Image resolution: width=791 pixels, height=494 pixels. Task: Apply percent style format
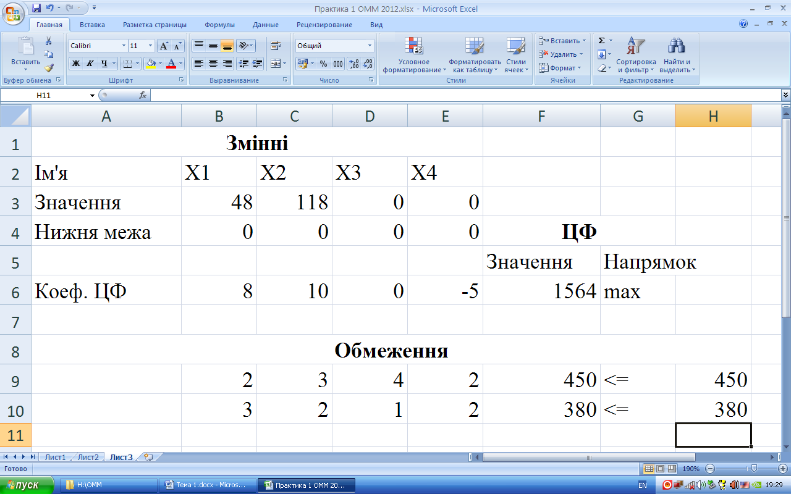(x=323, y=64)
